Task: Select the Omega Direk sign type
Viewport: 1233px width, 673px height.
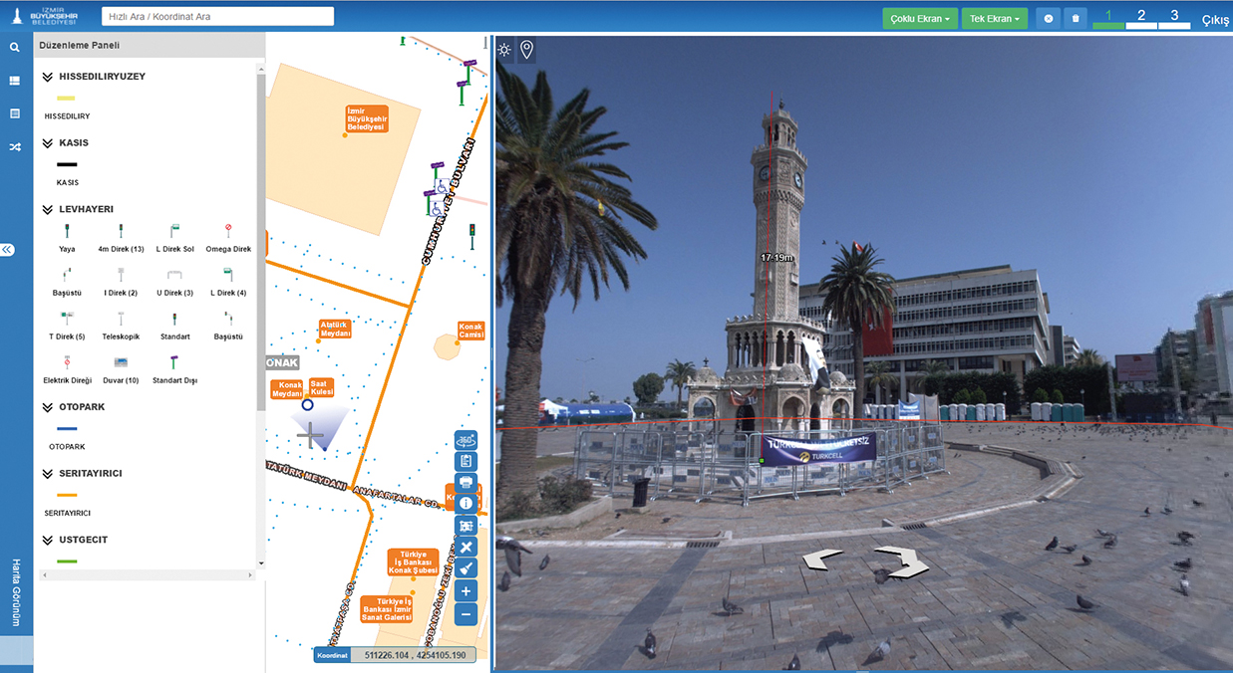Action: (228, 233)
